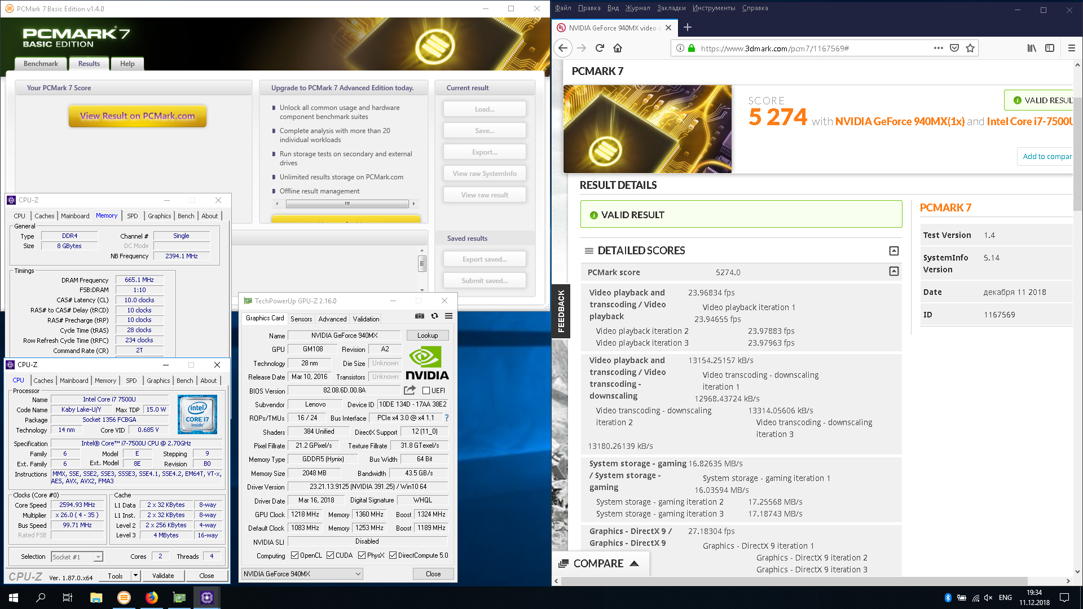Screen dimensions: 1083x609
Task: Open the GPU selection dropdown in GPU-Z
Action: point(302,573)
